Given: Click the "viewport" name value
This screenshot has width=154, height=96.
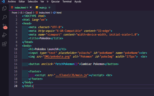Looking at the screenshot, I should coord(54,35).
